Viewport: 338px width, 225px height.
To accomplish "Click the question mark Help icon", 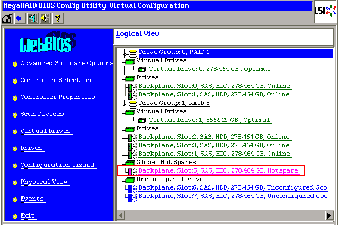I will point(58,19).
